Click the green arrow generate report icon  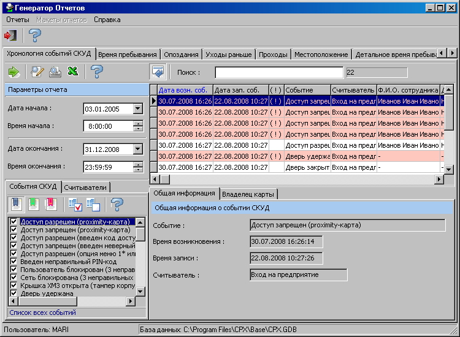pyautogui.click(x=14, y=72)
